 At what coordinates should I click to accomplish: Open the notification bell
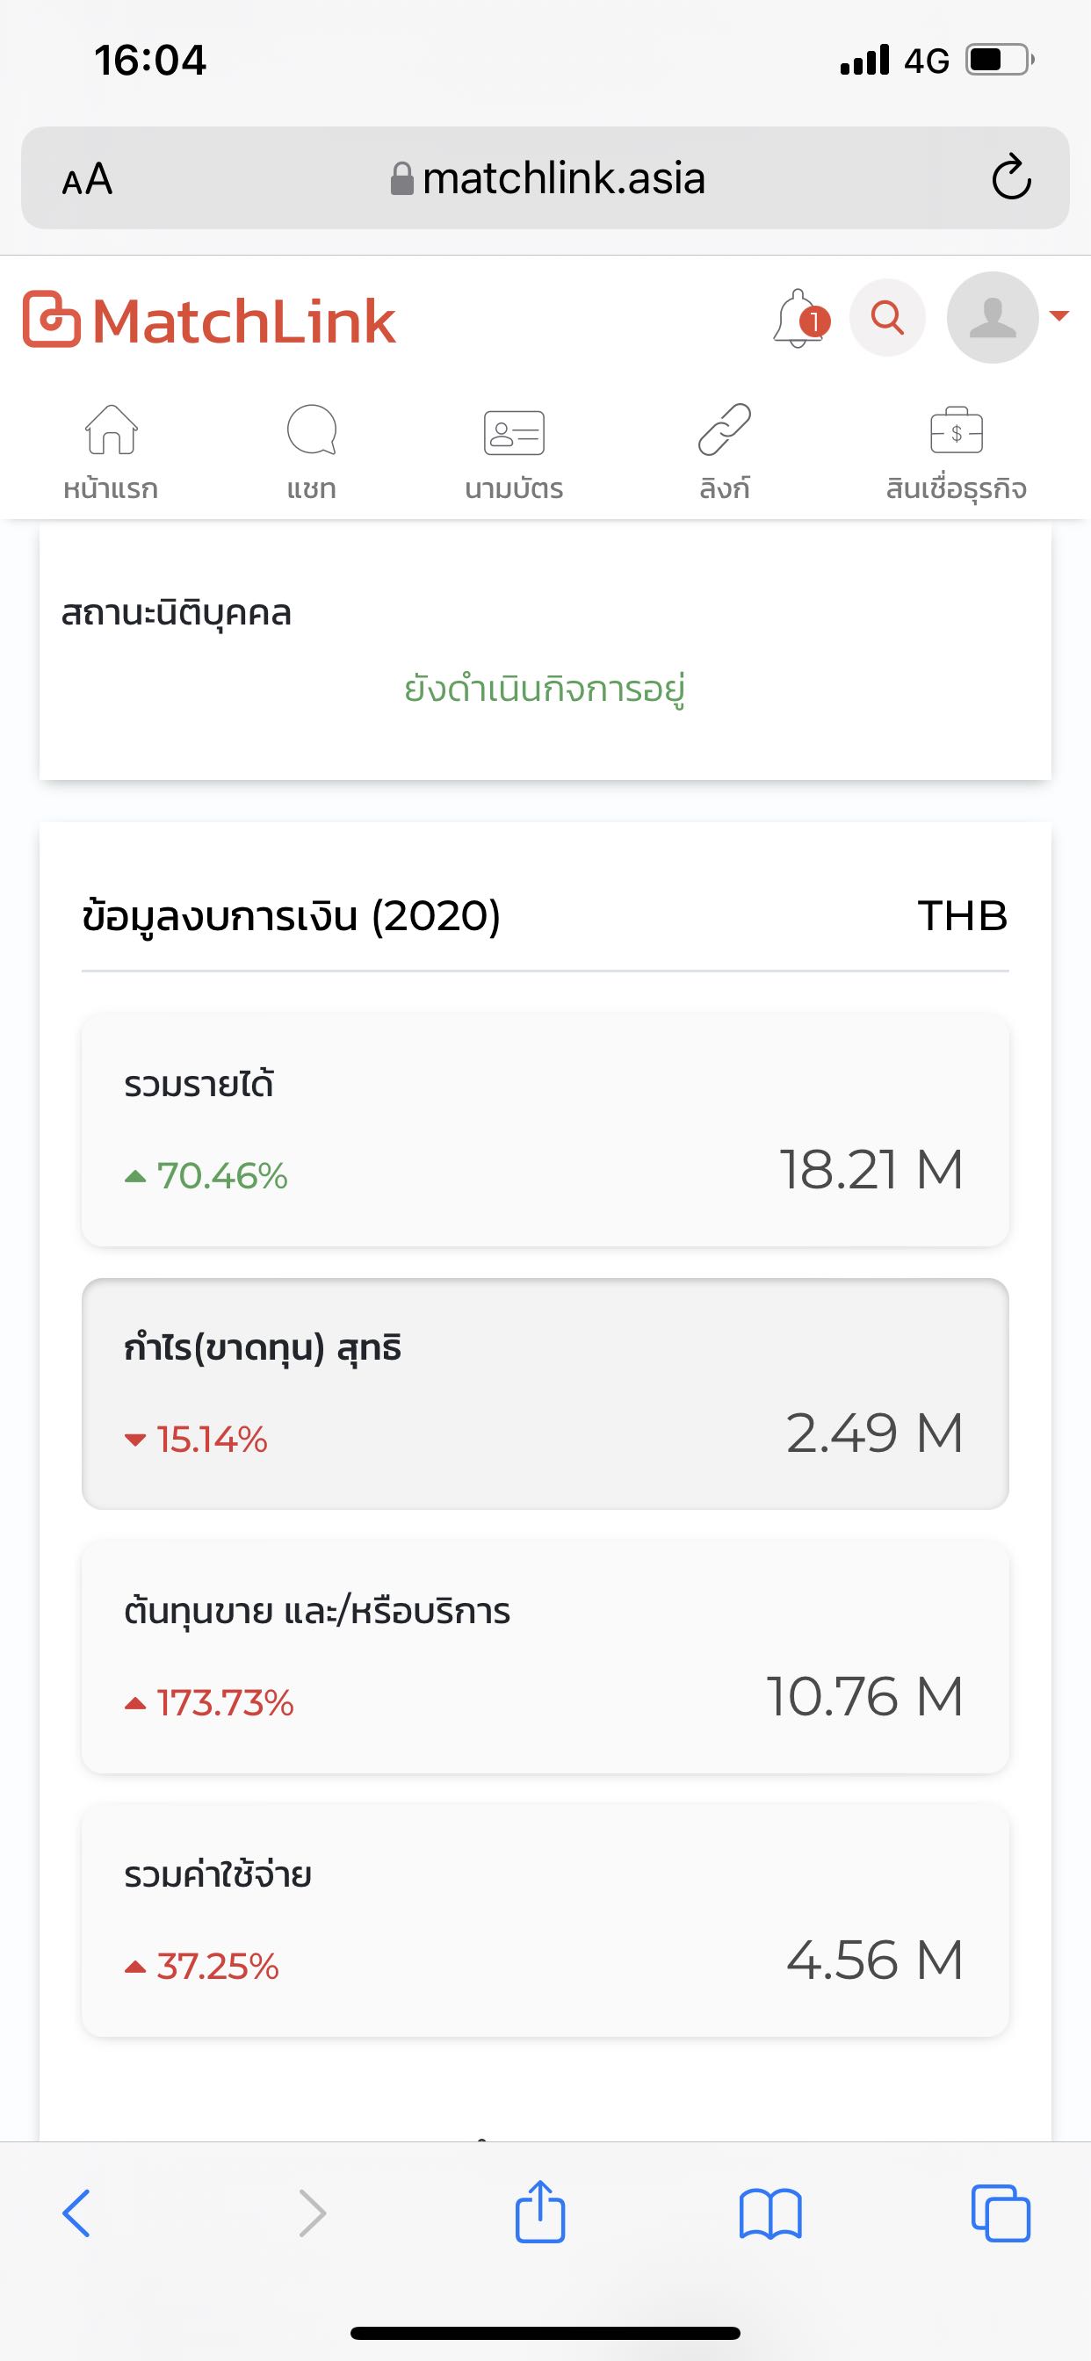point(799,319)
